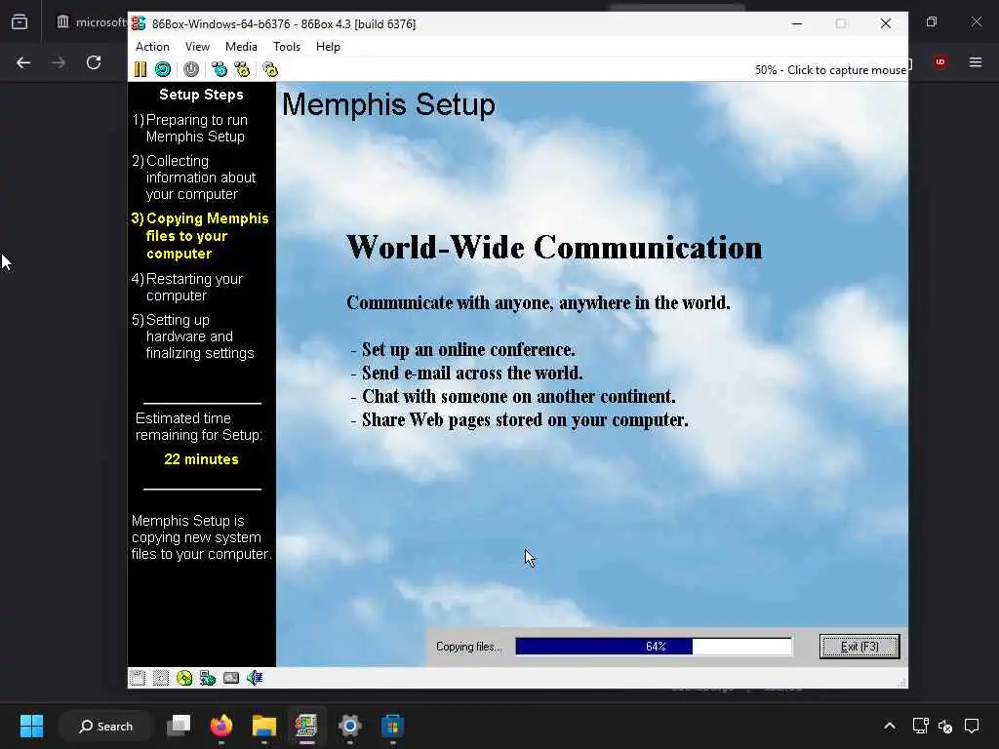999x749 pixels.
Task: Click the 64% copying files progress bar
Action: pos(654,647)
